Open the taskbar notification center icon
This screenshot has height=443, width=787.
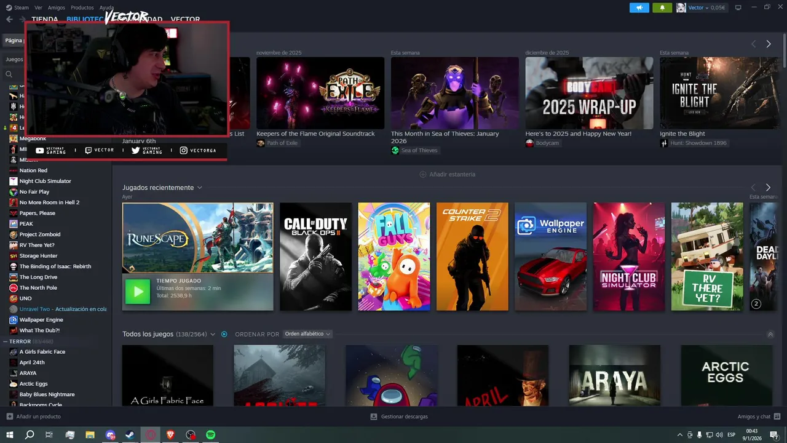774,434
